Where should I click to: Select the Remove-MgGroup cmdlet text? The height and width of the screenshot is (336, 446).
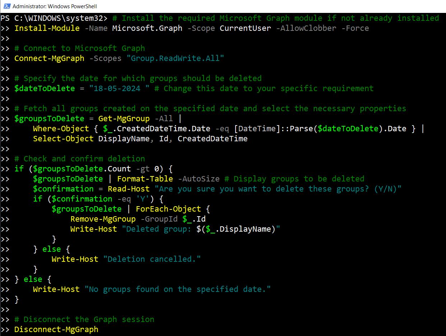click(x=103, y=219)
